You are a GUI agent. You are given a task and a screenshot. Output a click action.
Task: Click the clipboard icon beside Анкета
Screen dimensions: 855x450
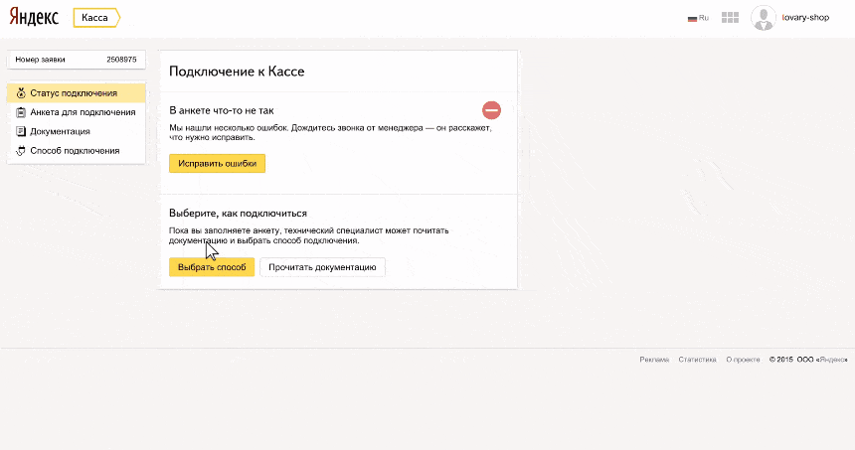point(21,112)
